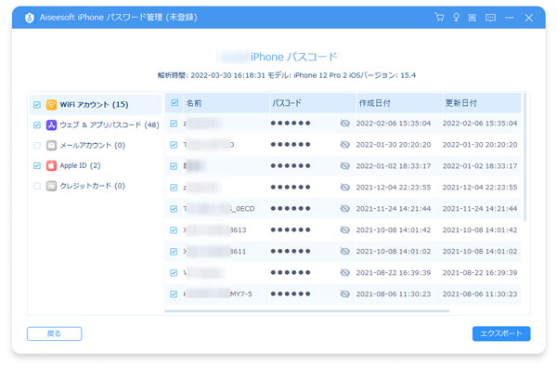Check the メールアカウント (0) checkbox
The height and width of the screenshot is (365, 557).
click(x=37, y=145)
